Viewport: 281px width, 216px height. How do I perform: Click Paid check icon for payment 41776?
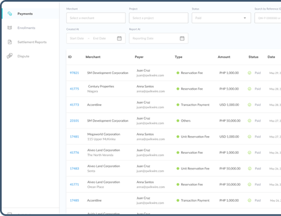point(249,152)
